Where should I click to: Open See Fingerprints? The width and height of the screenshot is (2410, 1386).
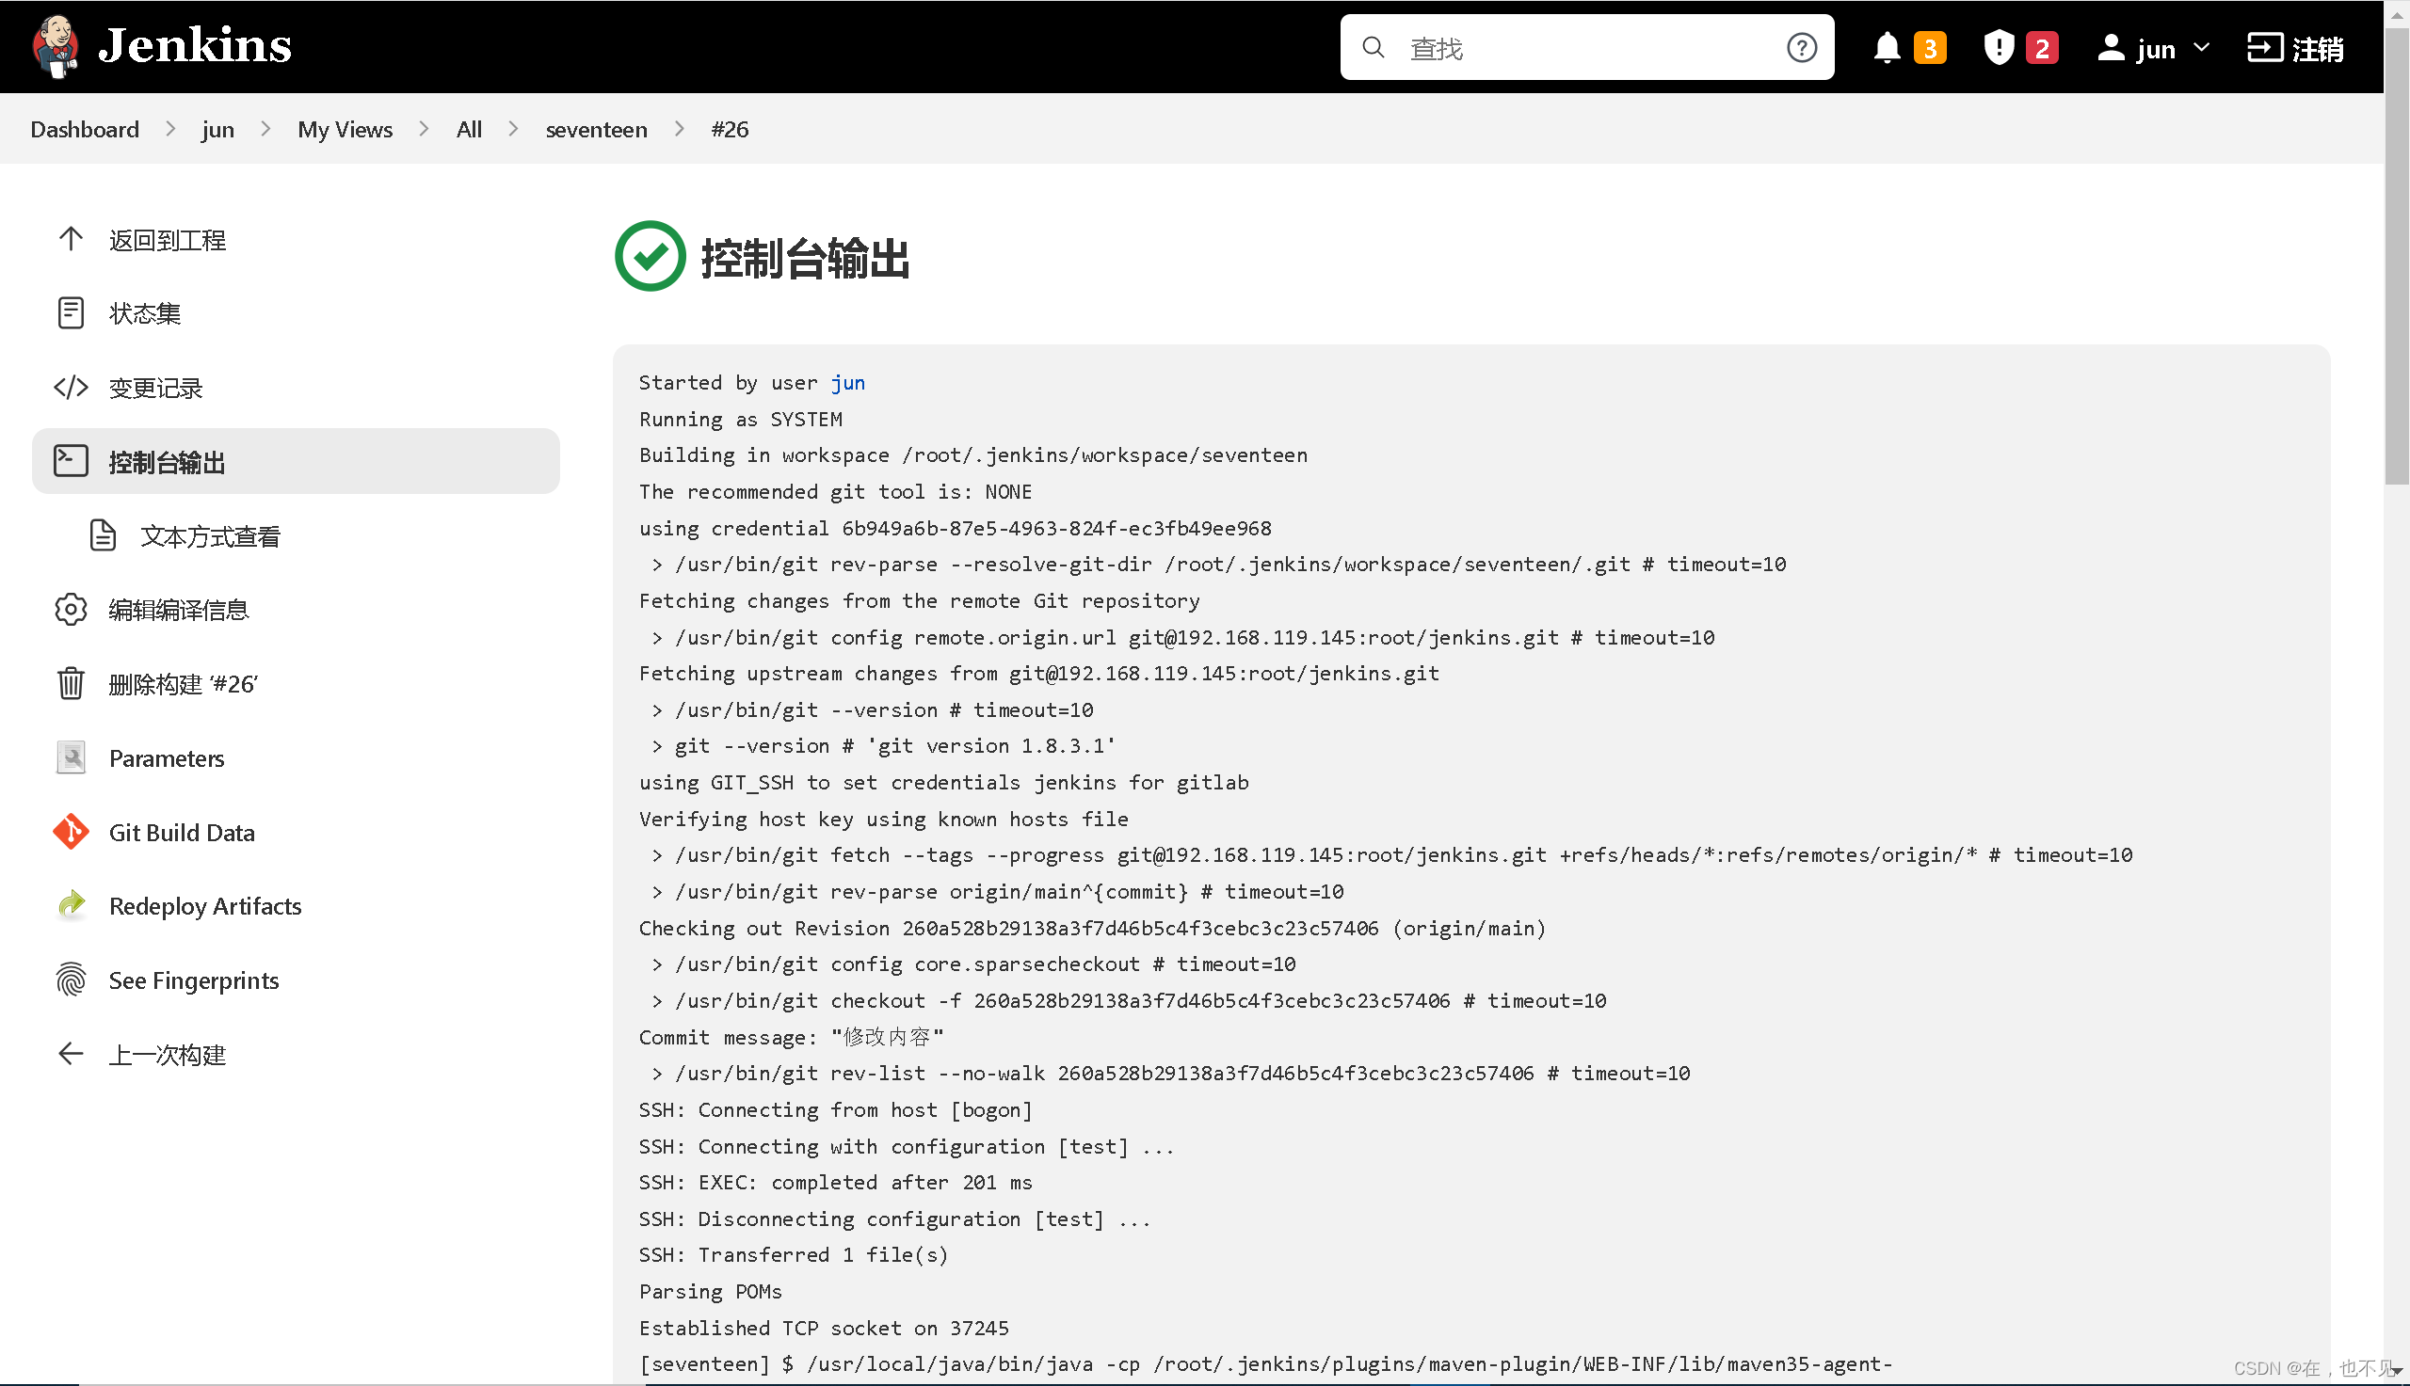[193, 980]
